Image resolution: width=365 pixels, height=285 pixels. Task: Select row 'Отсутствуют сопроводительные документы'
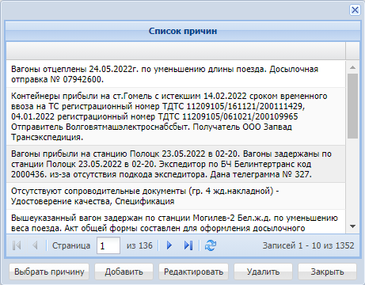click(176, 196)
